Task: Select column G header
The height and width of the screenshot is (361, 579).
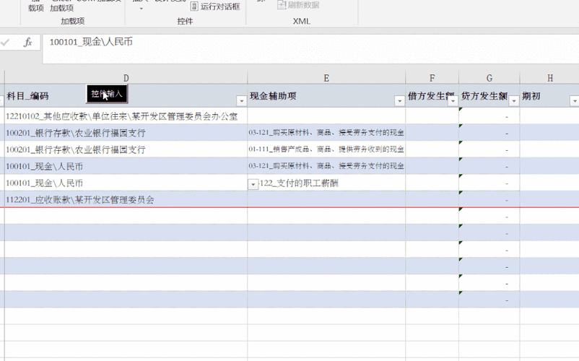Action: (489, 77)
